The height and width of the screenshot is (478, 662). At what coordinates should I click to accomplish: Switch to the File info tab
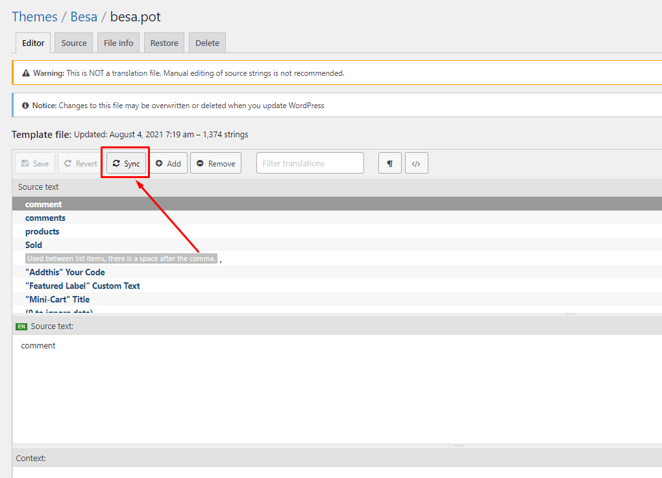[118, 43]
